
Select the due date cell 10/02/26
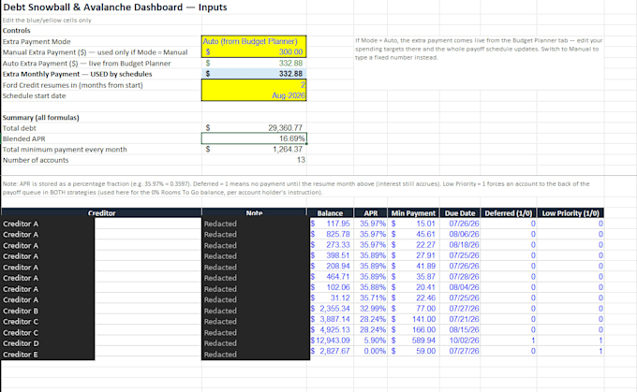click(460, 340)
